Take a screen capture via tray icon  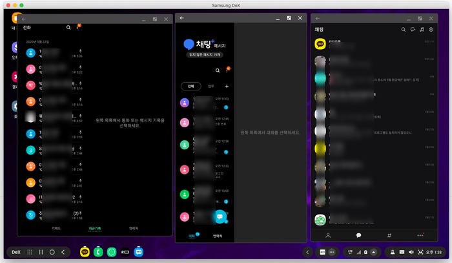coord(420,252)
